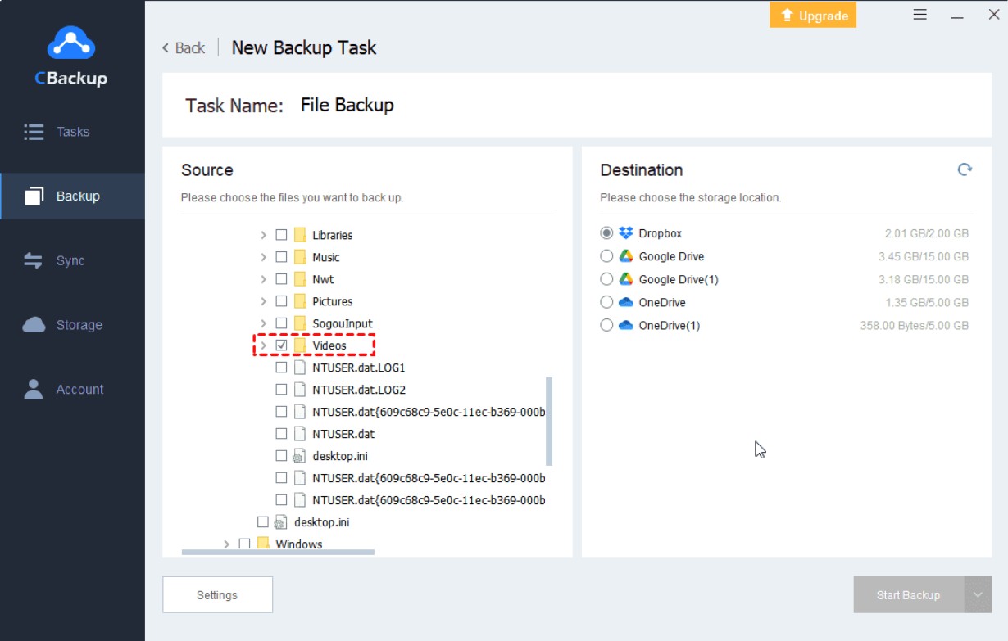This screenshot has width=1008, height=641.
Task: Open the Backup section
Action: coord(72,196)
